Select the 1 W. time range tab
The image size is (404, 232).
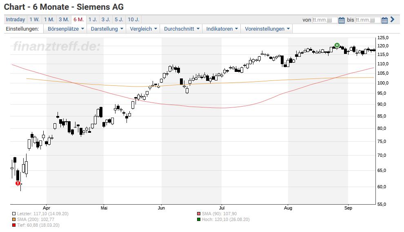pos(34,20)
